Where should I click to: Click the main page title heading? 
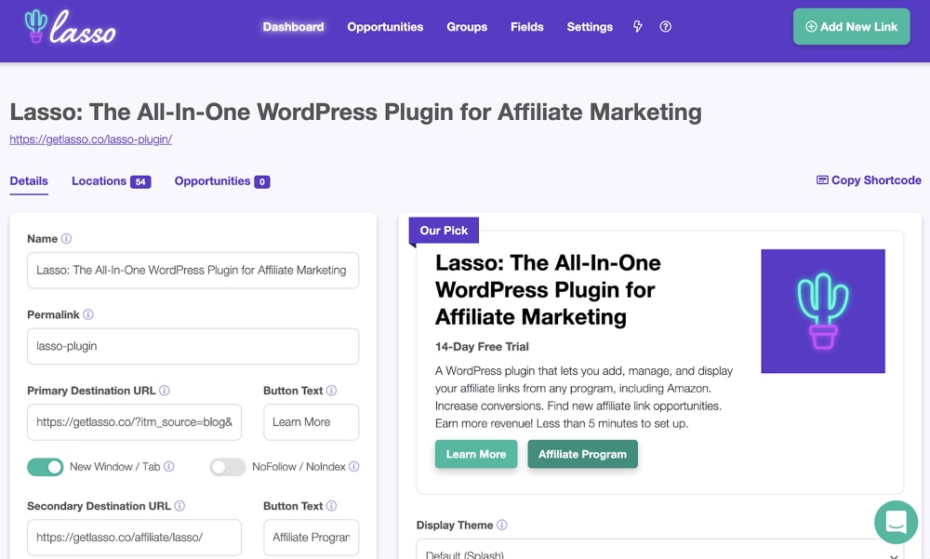[356, 112]
